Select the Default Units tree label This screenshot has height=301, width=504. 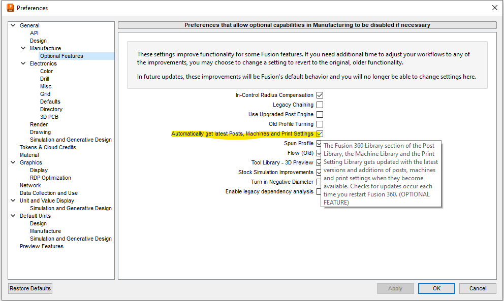pos(35,216)
